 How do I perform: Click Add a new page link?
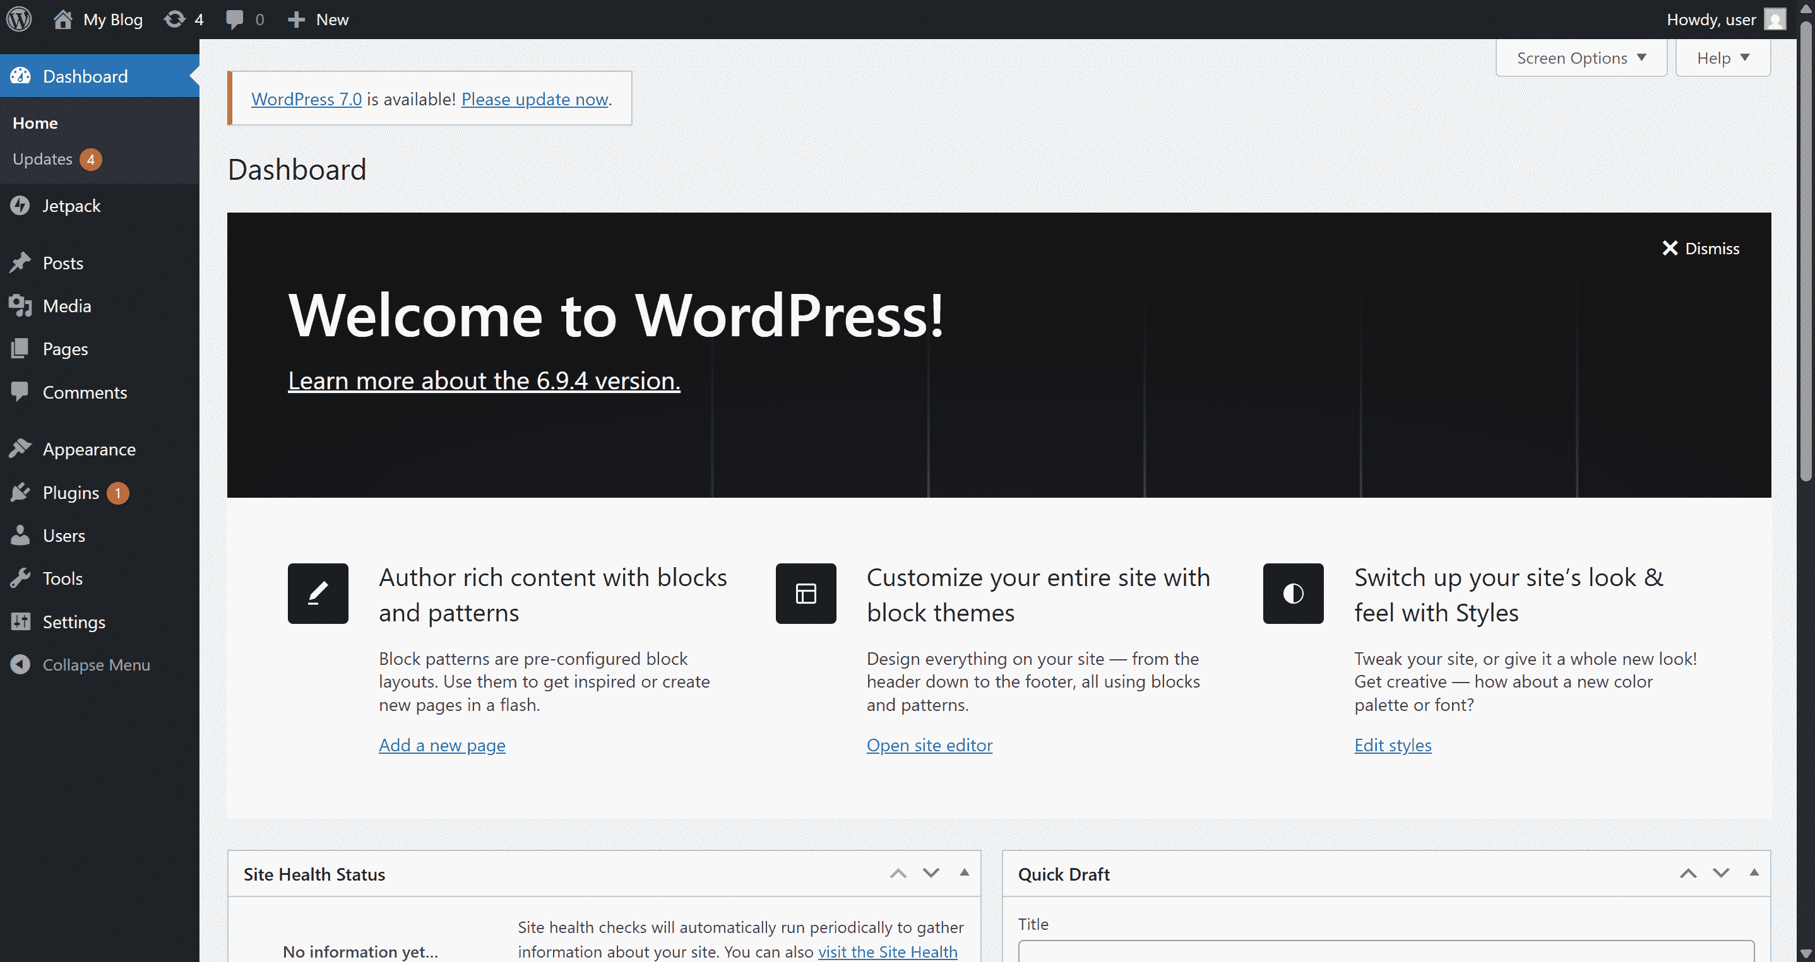442,744
